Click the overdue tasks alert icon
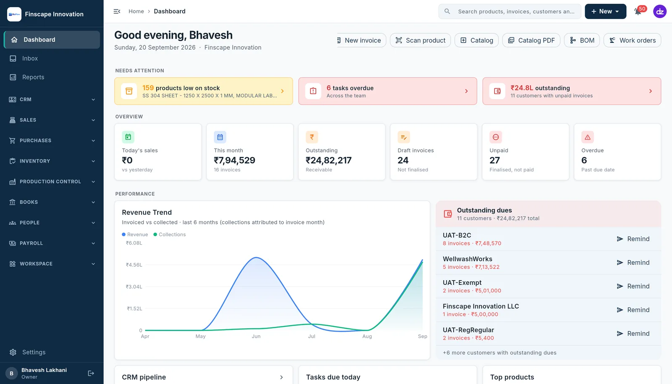 313,91
